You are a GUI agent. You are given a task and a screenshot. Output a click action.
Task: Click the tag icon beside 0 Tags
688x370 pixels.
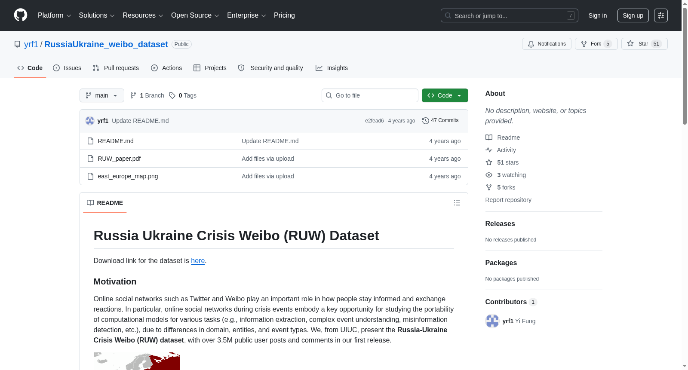click(x=172, y=95)
